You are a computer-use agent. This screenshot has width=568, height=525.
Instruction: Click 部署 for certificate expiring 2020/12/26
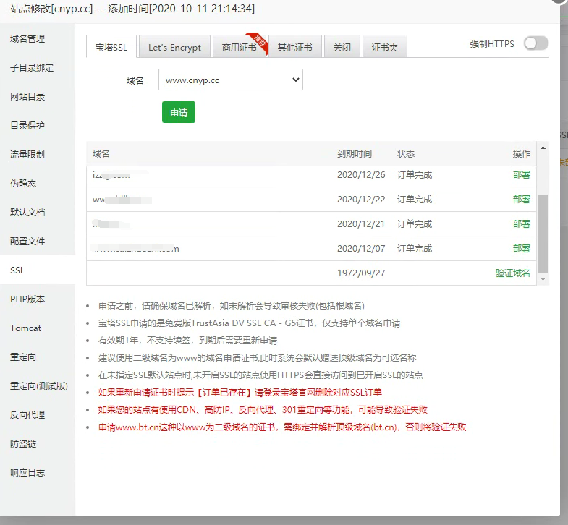click(521, 175)
